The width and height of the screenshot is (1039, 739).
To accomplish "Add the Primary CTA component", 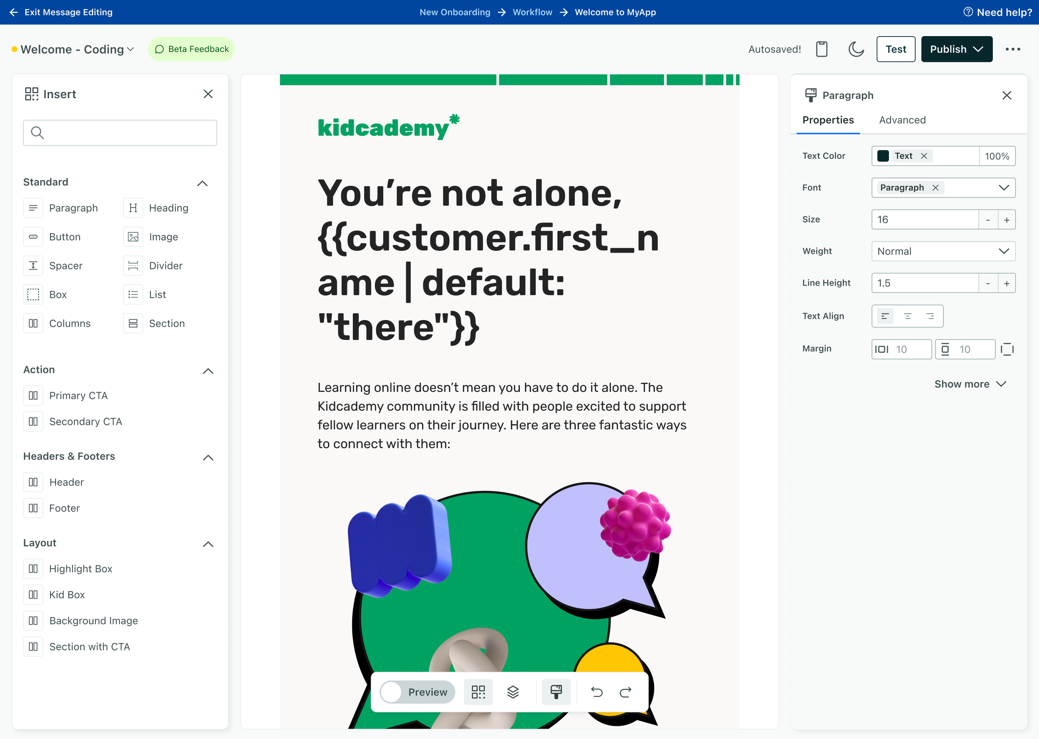I will click(x=66, y=395).
